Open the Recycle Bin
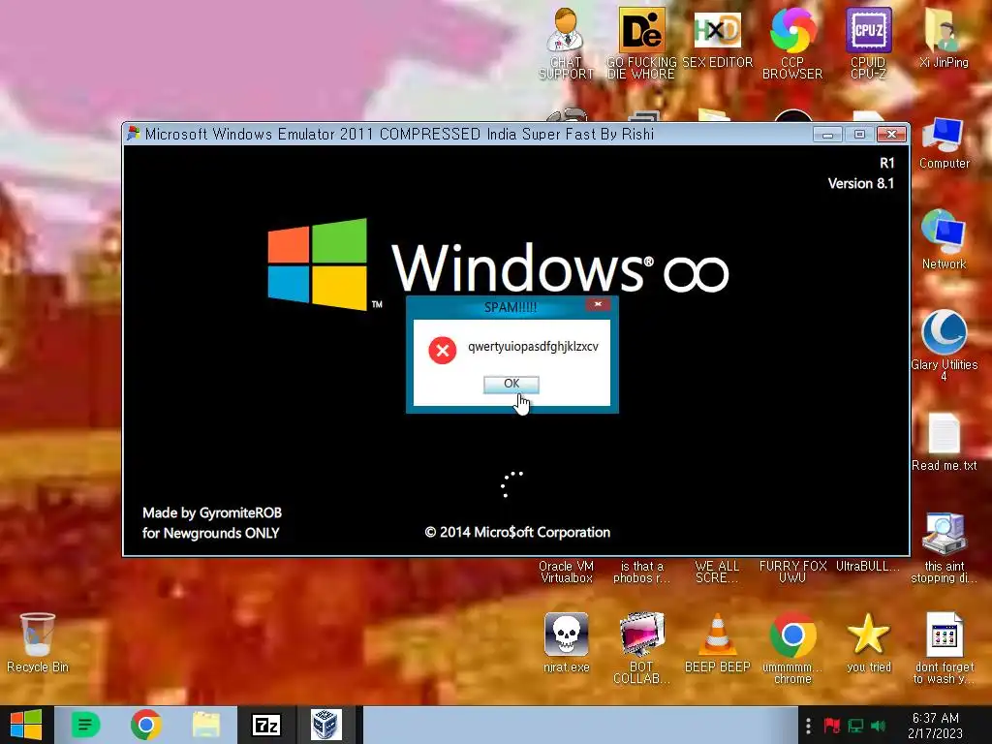The width and height of the screenshot is (992, 744). (x=38, y=642)
